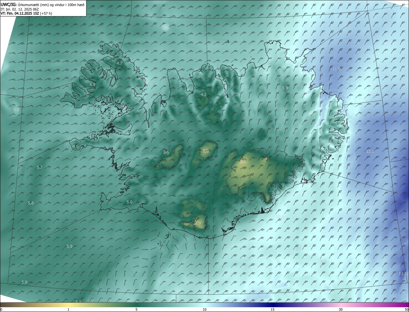Click the map title "UWC/IG: Úrkomumætti (mm)"
Viewport: 409px width, 312px height.
tap(24, 5)
